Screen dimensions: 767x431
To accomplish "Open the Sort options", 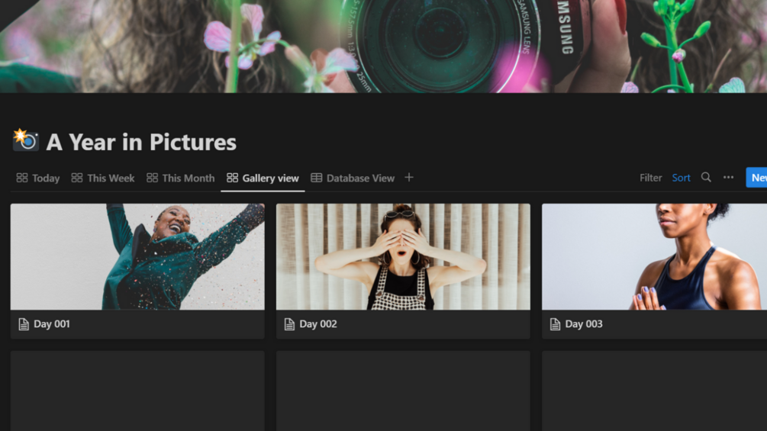I will pyautogui.click(x=681, y=178).
